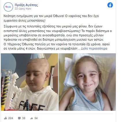Screen dimensions: 125x122
Task: Click the paragraph starting 'Σύμφωνα με τις τελευταίες'
Action: point(58,33)
